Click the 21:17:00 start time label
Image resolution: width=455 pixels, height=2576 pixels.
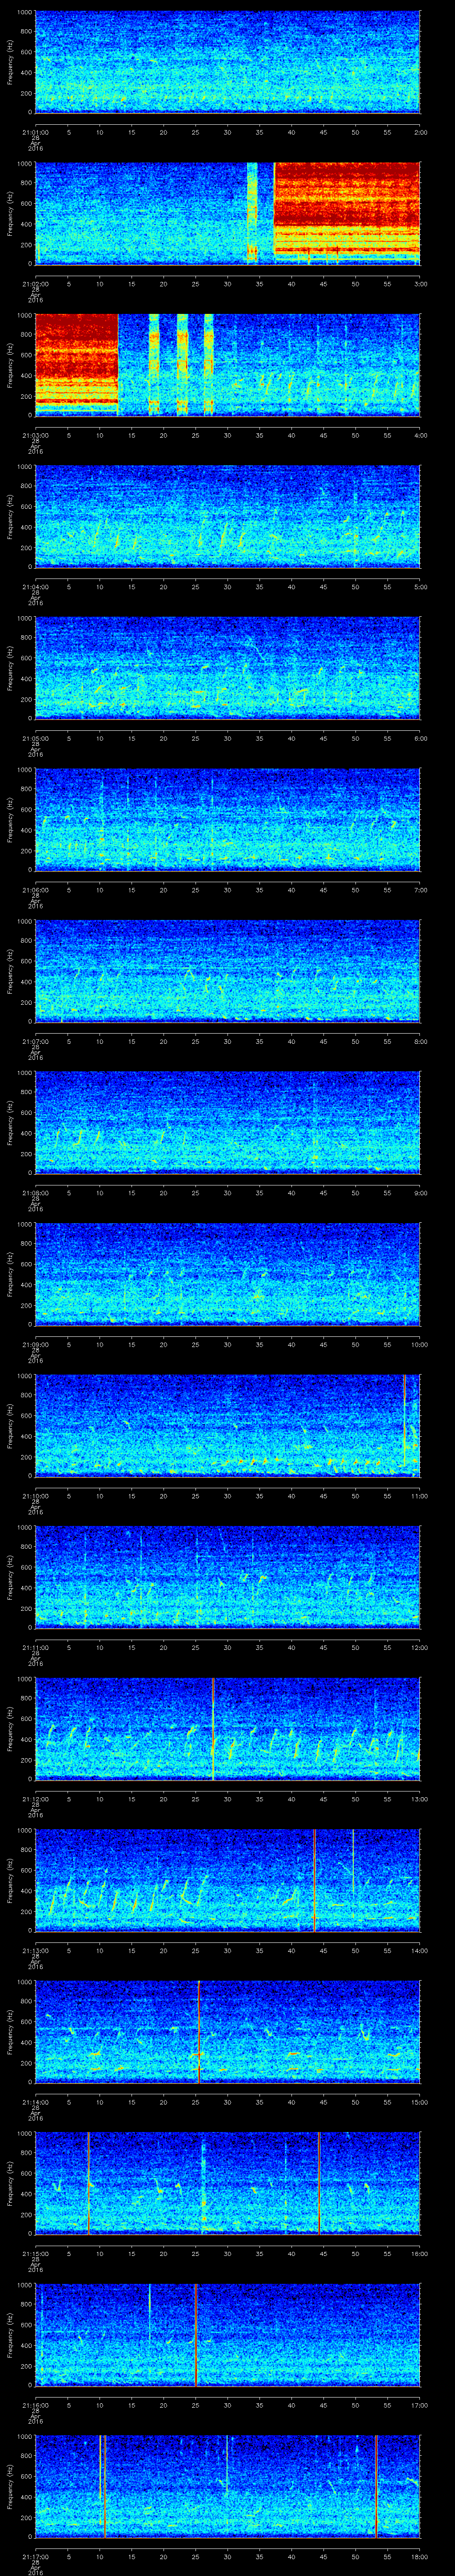click(x=35, y=2557)
